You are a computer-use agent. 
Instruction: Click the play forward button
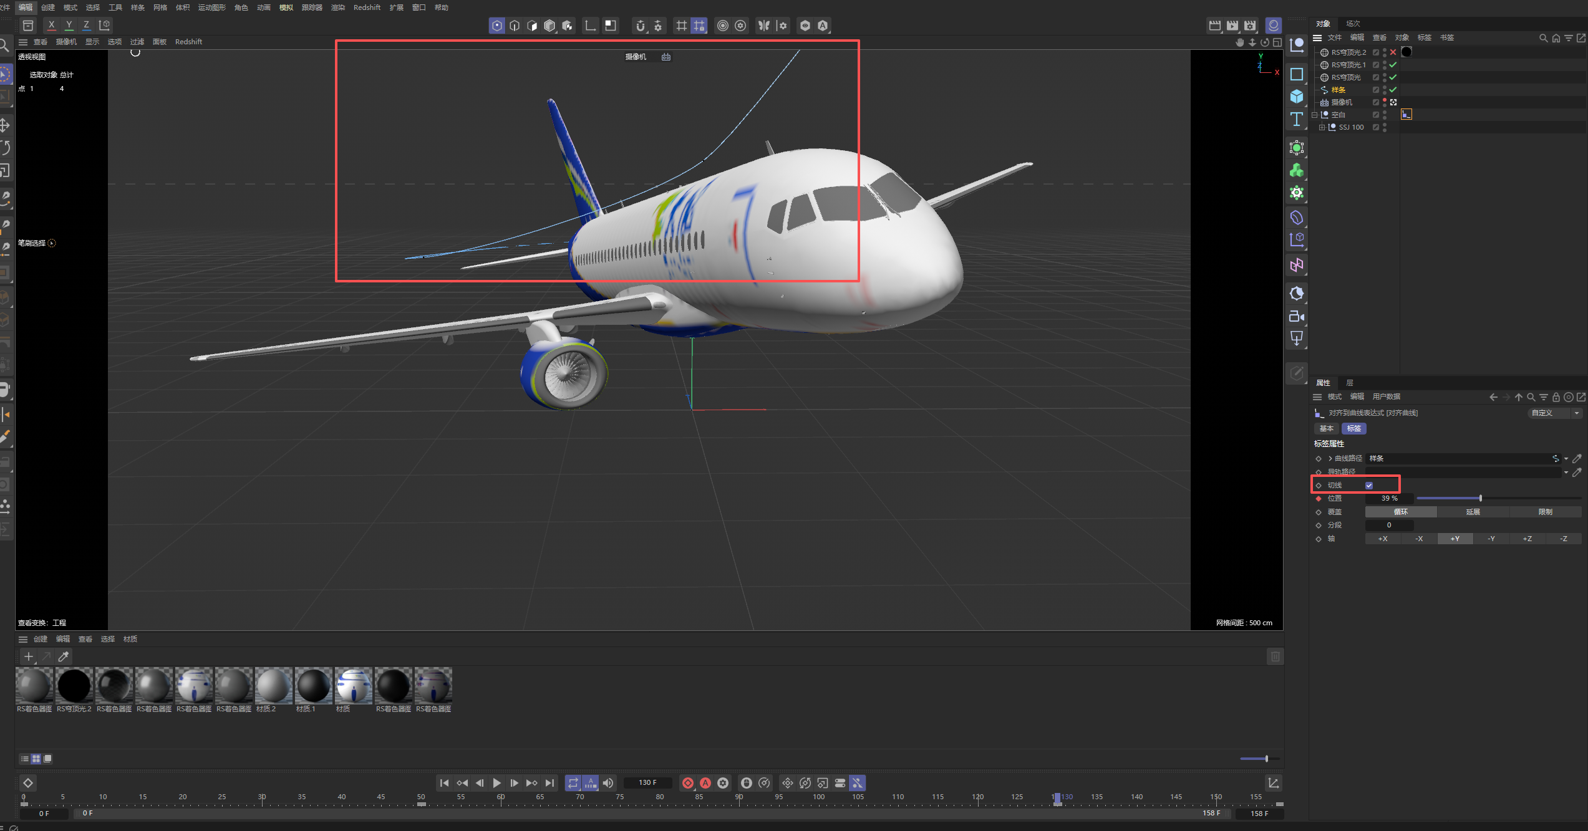[x=497, y=783]
